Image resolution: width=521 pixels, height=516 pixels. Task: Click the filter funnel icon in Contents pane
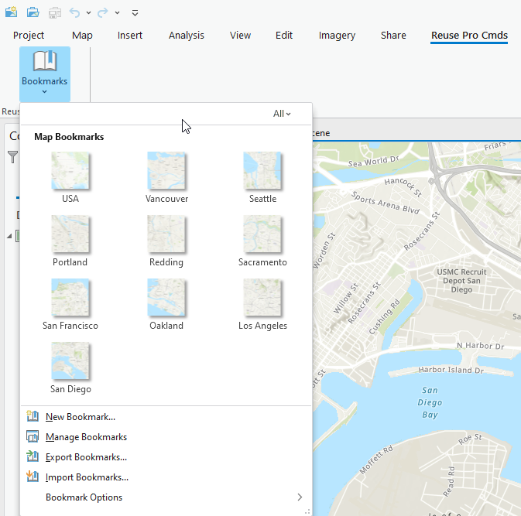(x=12, y=157)
